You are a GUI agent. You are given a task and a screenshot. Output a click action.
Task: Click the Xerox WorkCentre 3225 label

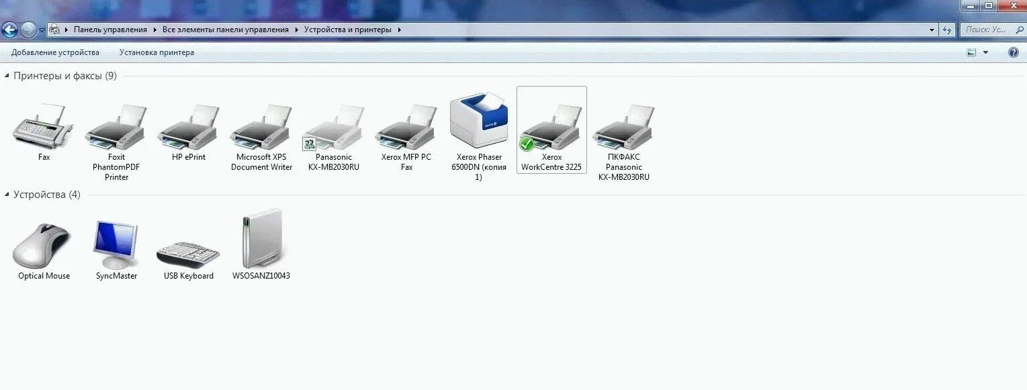click(x=551, y=162)
